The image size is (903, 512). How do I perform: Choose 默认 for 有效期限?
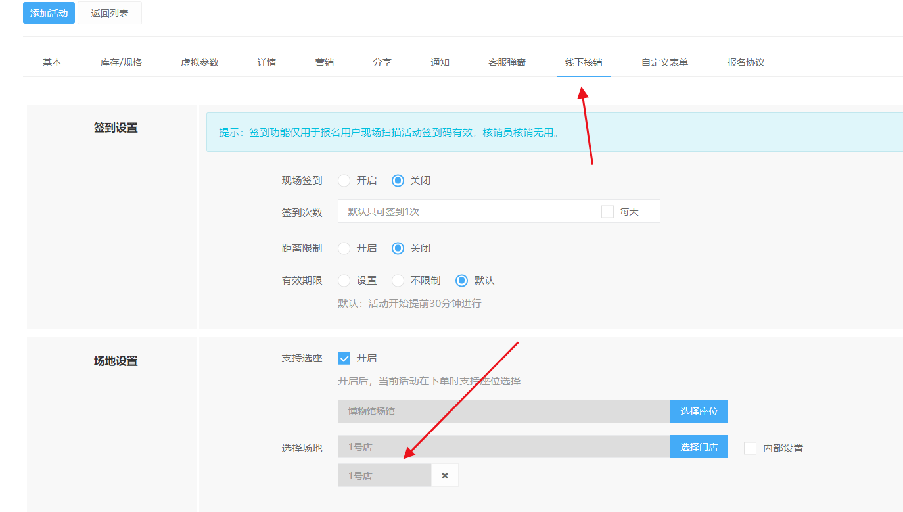point(462,281)
